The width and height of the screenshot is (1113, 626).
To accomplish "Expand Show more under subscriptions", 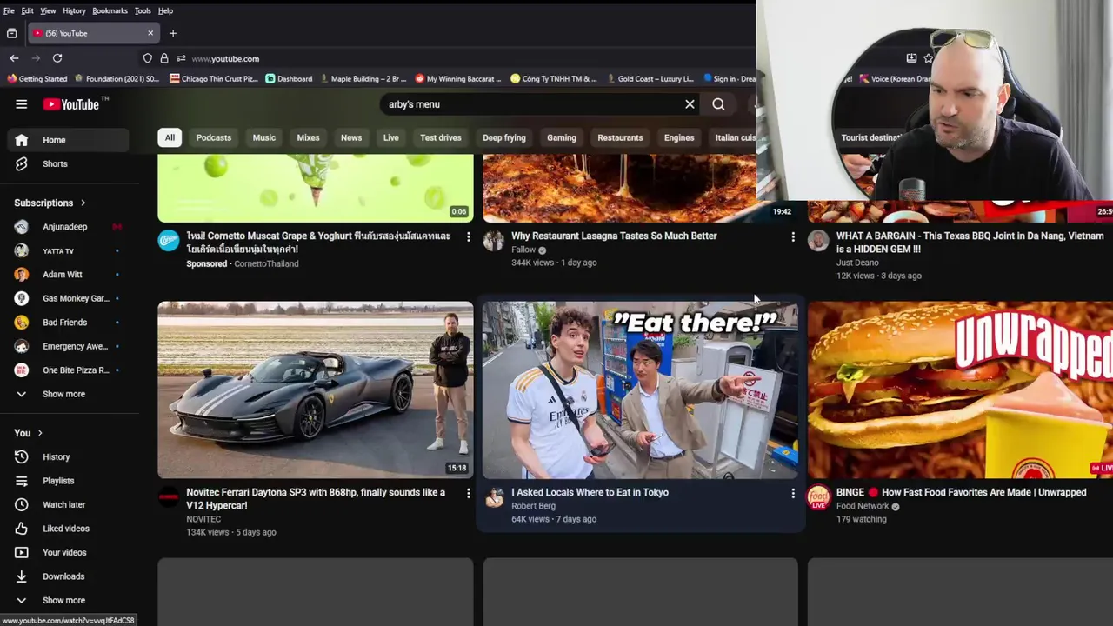I will [x=68, y=394].
